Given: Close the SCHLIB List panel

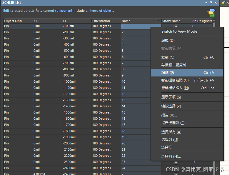Looking at the screenshot, I should tap(215, 3).
